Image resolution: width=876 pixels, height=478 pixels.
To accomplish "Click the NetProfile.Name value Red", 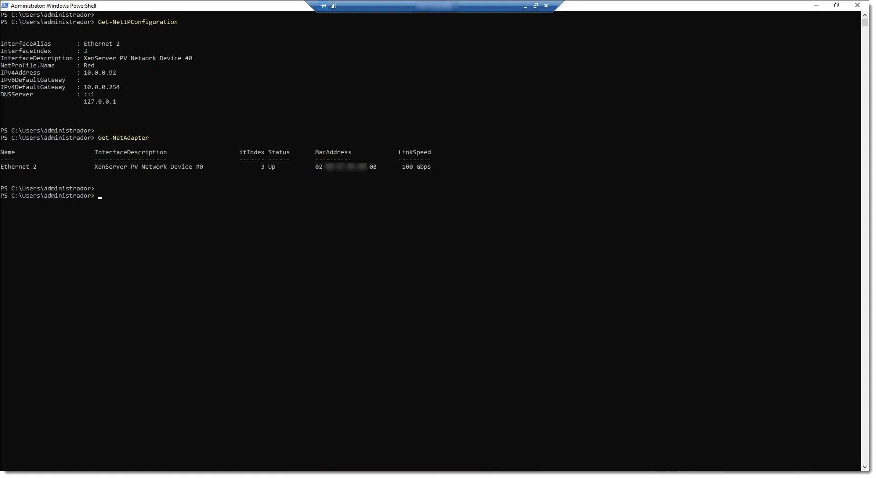I will pyautogui.click(x=89, y=65).
